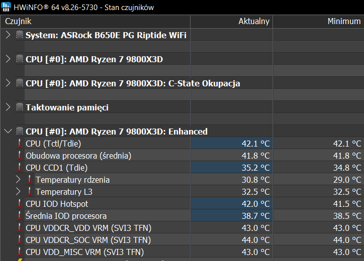This screenshot has height=261, width=364.
Task: Click current value 38.7 °C of Średnia IOD procesora
Action: click(255, 216)
